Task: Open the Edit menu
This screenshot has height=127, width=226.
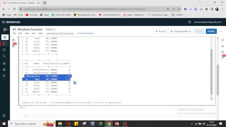Action: pos(20,33)
